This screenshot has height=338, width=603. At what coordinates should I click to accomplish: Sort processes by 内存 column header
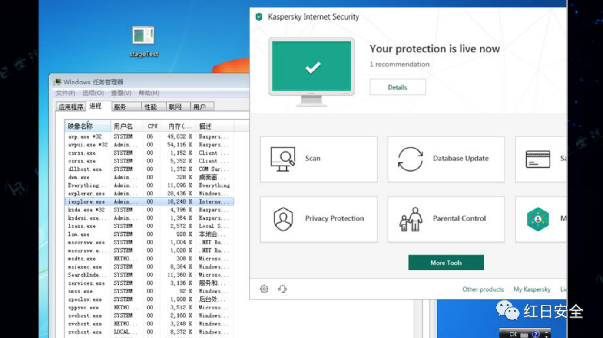178,126
